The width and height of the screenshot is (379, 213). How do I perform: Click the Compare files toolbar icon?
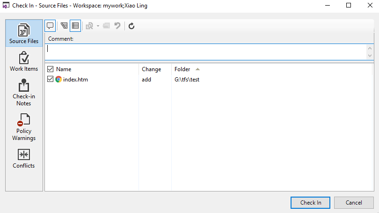pos(89,26)
